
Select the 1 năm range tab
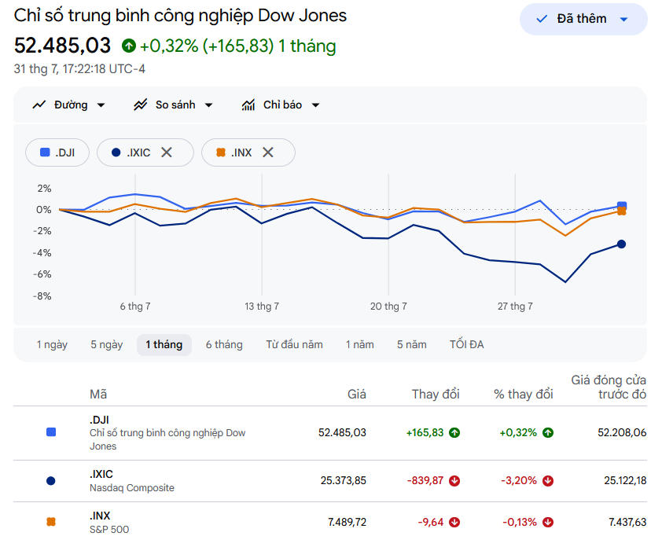coord(360,345)
